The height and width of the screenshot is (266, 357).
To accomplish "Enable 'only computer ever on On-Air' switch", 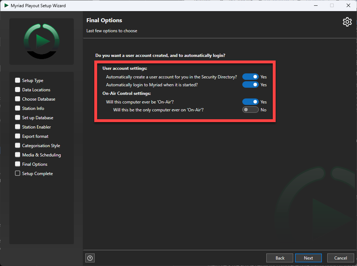I will coord(250,110).
